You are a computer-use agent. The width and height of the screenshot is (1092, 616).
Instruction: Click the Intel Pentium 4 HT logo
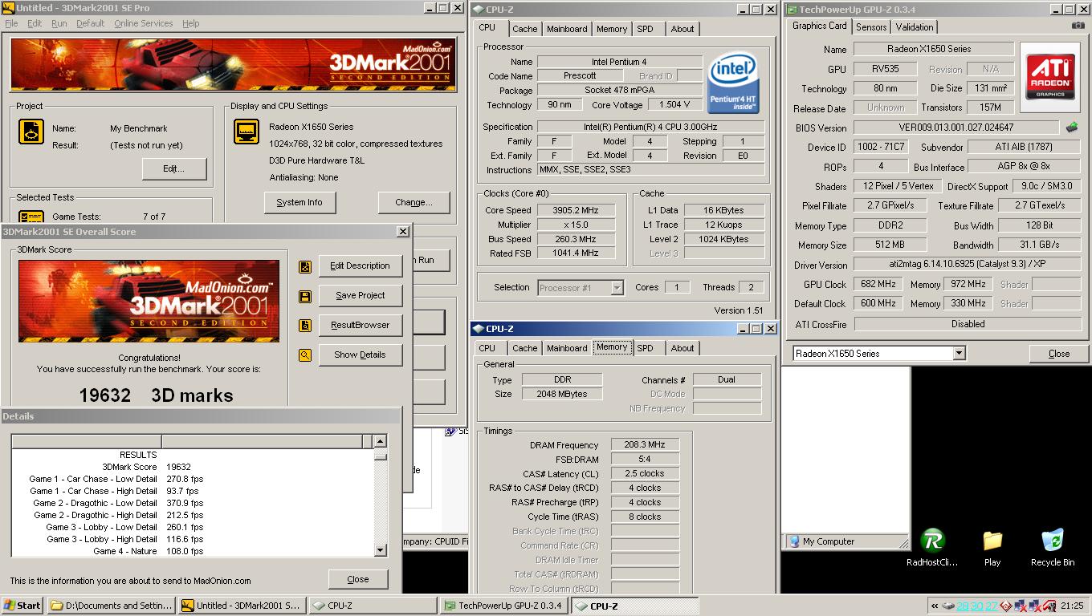(733, 83)
